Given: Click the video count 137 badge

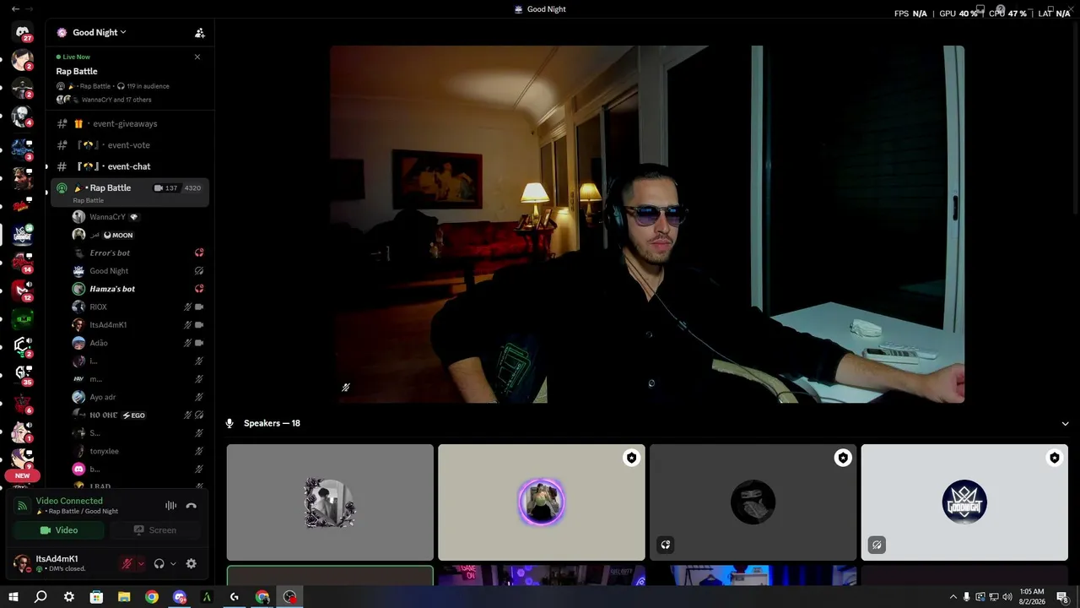Looking at the screenshot, I should pyautogui.click(x=166, y=188).
